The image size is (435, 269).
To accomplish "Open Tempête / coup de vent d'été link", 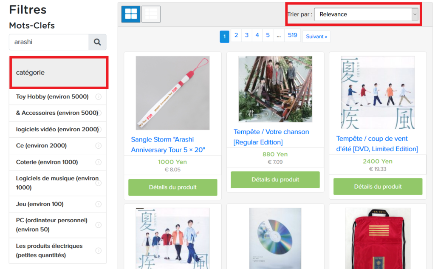I will (377, 144).
